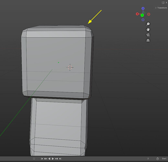Expand the Transform panel

(x=161, y=8)
